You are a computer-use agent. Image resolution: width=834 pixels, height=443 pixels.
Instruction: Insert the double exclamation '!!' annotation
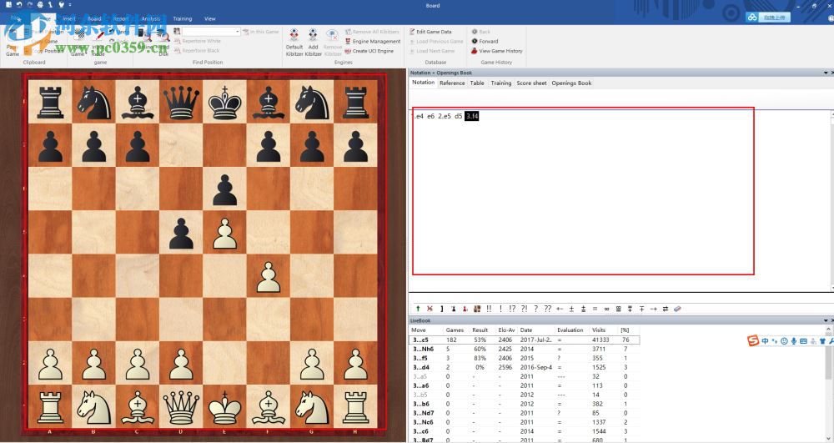(x=489, y=309)
